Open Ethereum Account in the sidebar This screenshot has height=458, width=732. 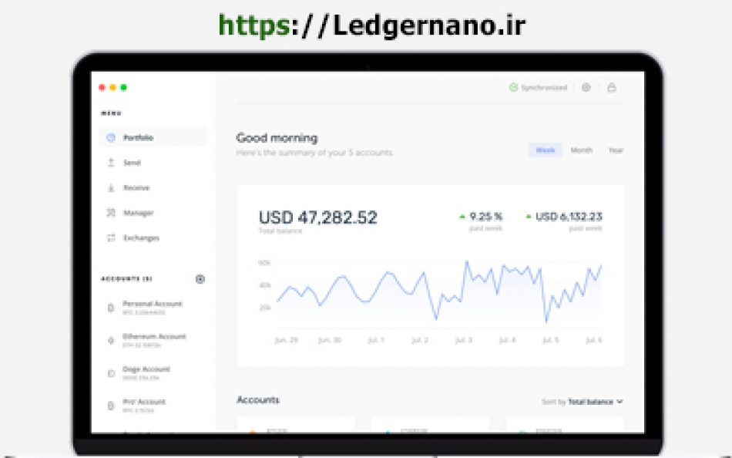(146, 340)
